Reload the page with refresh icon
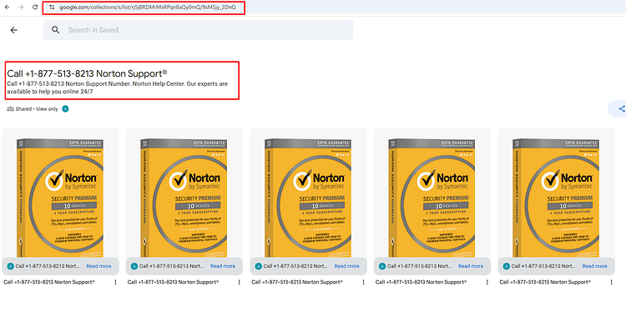The height and width of the screenshot is (322, 626). (35, 8)
